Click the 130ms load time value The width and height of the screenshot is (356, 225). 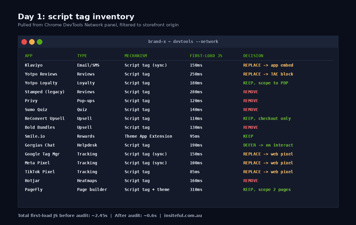tap(196, 127)
